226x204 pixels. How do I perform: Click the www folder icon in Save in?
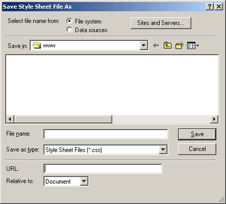click(x=36, y=45)
